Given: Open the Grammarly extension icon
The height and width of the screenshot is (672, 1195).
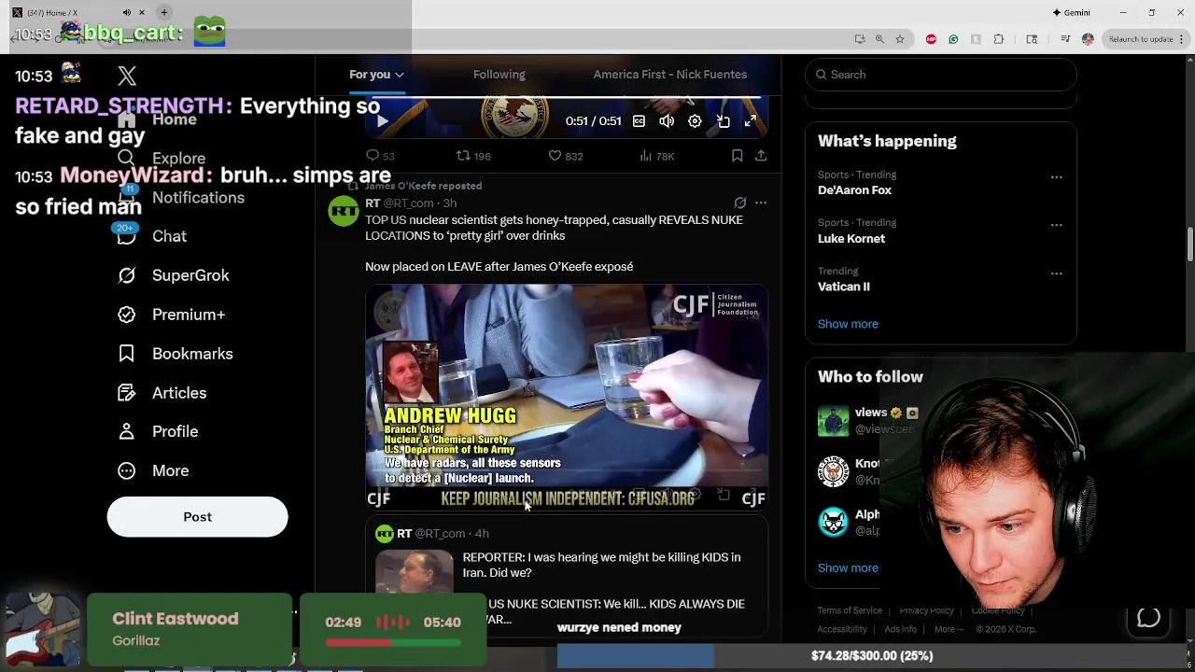Looking at the screenshot, I should (953, 39).
